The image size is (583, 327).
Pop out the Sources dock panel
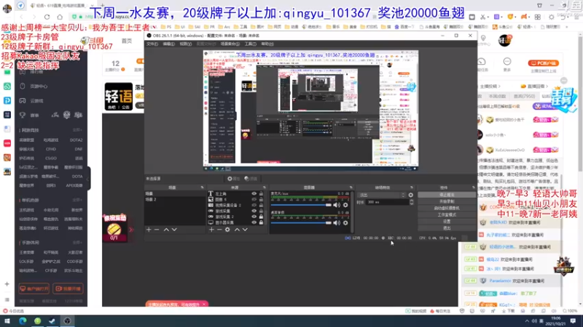pyautogui.click(x=265, y=187)
